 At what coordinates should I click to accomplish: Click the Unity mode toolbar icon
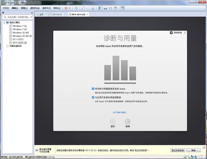tap(115, 8)
